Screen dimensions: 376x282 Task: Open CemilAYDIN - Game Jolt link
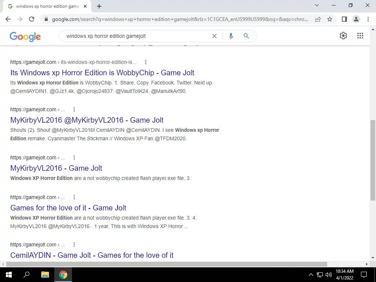pyautogui.click(x=92, y=255)
